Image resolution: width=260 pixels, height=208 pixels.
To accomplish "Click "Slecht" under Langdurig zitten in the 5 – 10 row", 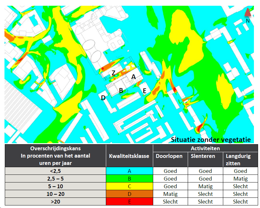I will (x=240, y=186).
